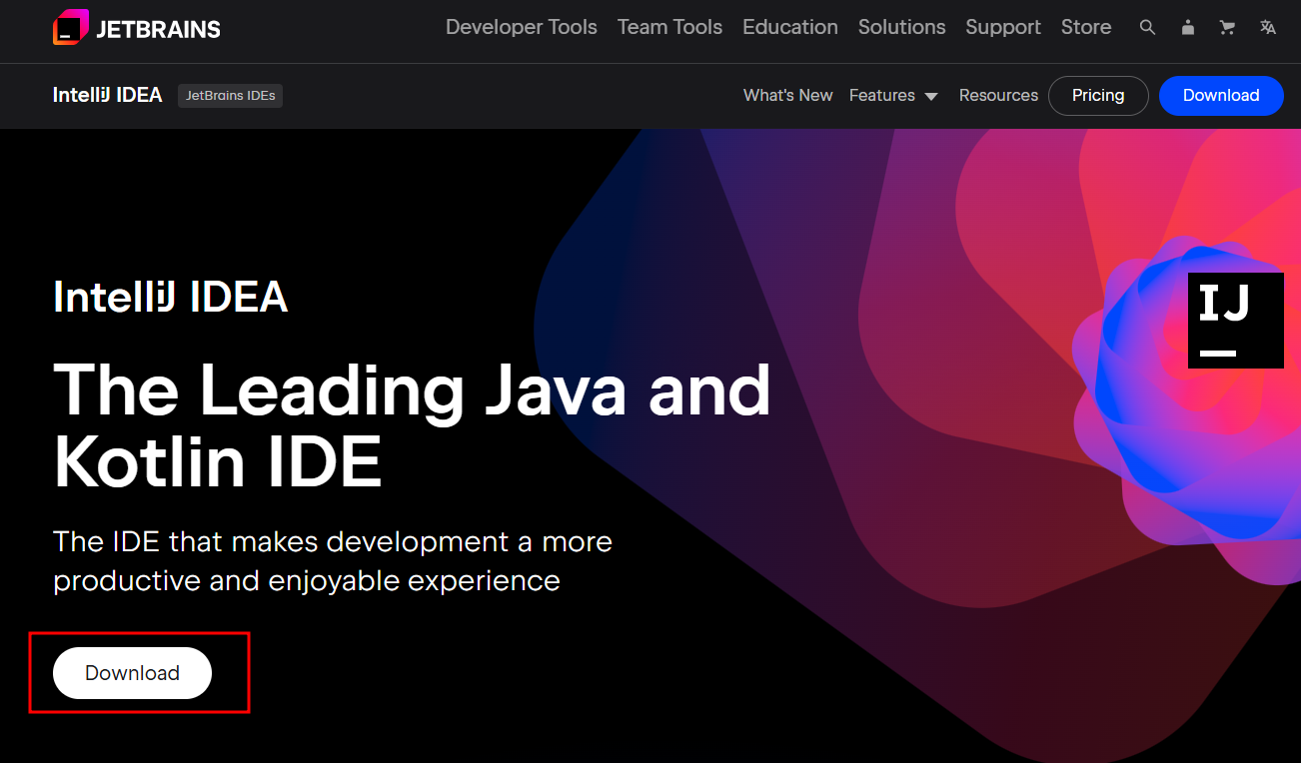The width and height of the screenshot is (1301, 763).
Task: Click the white Download button
Action: [132, 673]
